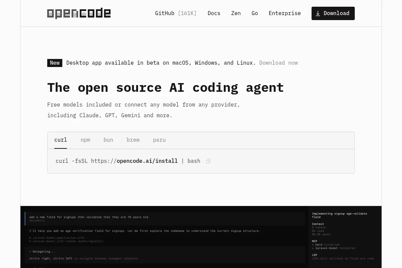Click the curl install command text
Image resolution: width=402 pixels, height=268 pixels.
pyautogui.click(x=128, y=161)
